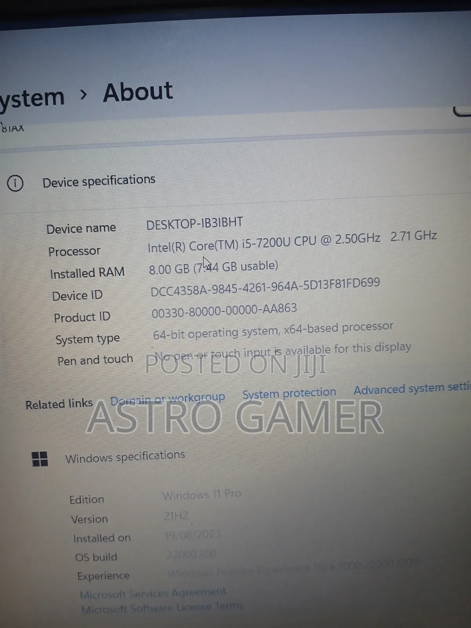
Task: Click the Pen and touch label
Action: coord(95,360)
